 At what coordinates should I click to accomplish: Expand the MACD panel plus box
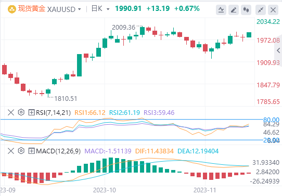[x=31, y=151]
